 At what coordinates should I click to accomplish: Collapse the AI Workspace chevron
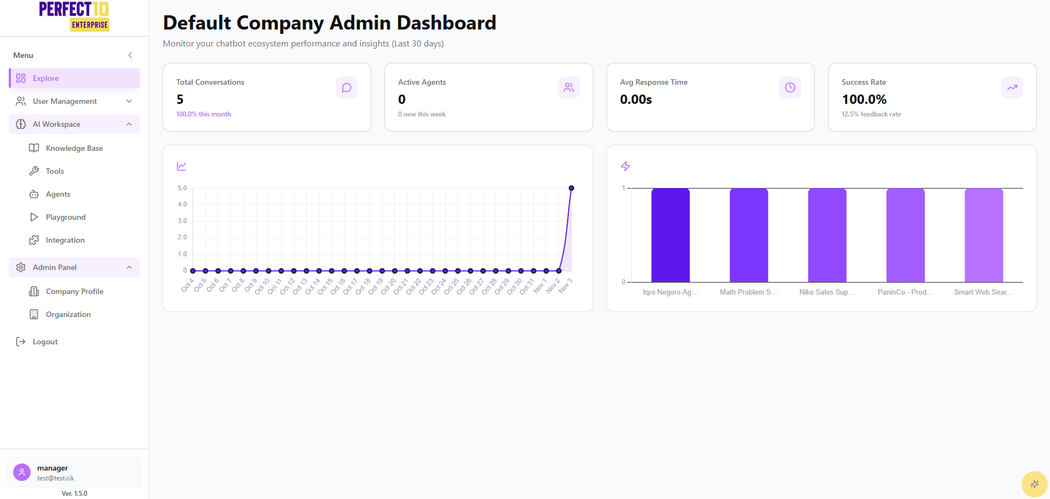tap(129, 124)
